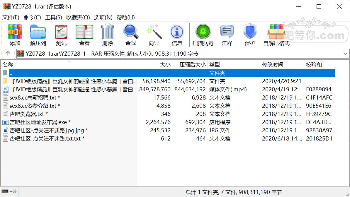Image resolution: width=350 pixels, height=197 pixels.
Task: Select the sex8.cc资费介绍.txt file
Action: [x=35, y=106]
